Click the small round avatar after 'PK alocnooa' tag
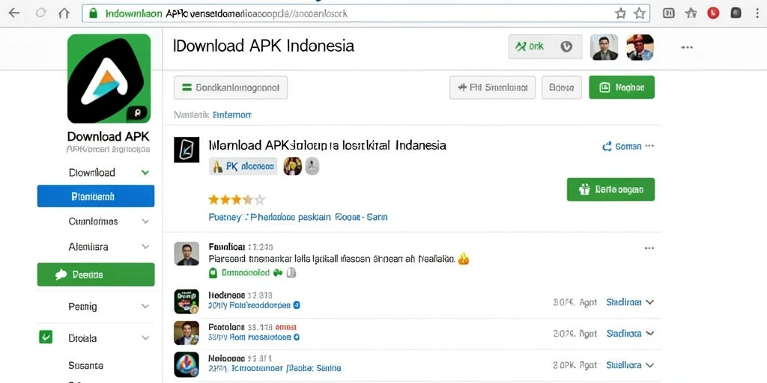 tap(293, 166)
